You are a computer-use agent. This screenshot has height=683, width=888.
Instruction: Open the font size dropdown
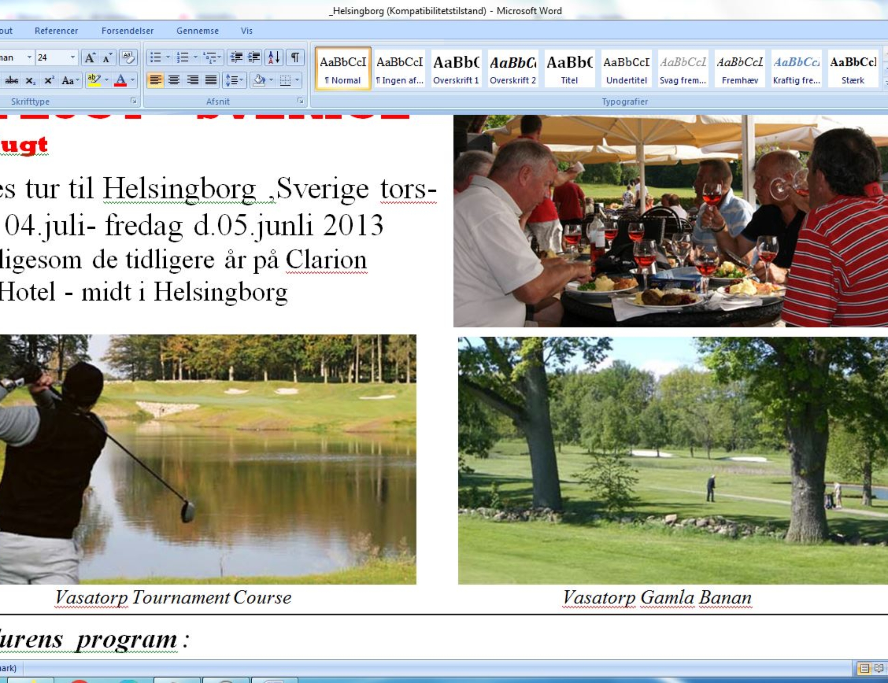[72, 57]
